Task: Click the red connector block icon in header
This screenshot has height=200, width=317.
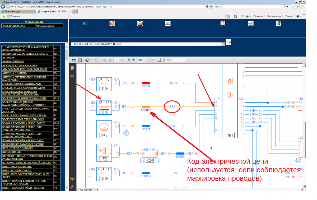Action: [140, 24]
